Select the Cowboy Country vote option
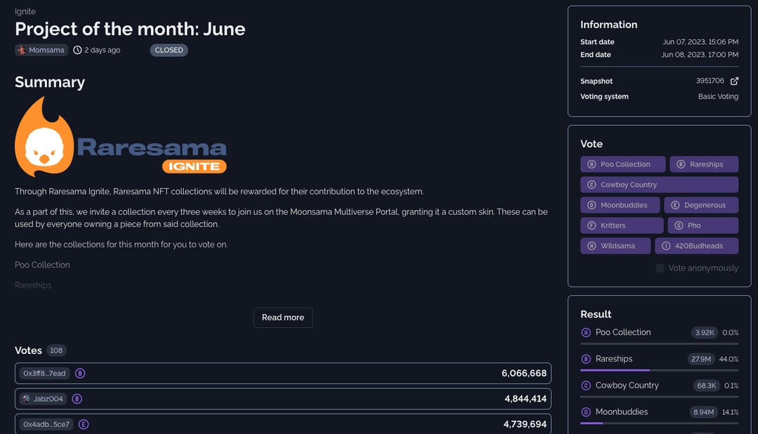The image size is (758, 434). coord(659,184)
